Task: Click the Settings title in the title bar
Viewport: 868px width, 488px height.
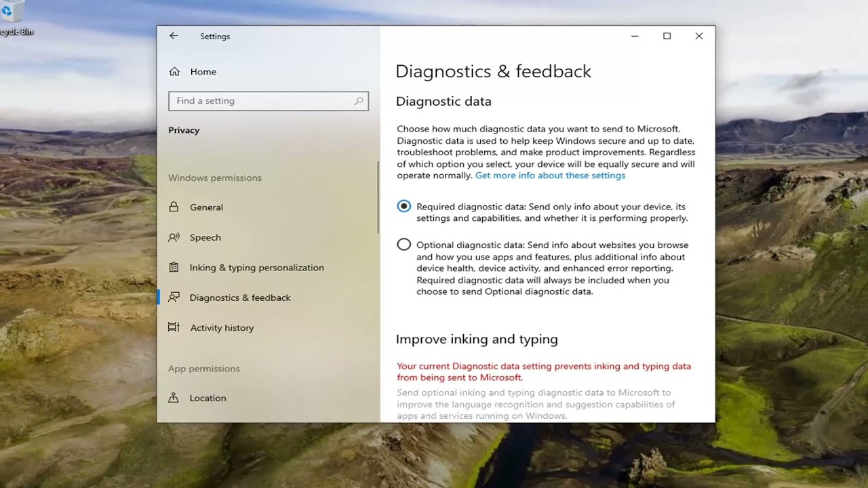Action: pyautogui.click(x=215, y=37)
